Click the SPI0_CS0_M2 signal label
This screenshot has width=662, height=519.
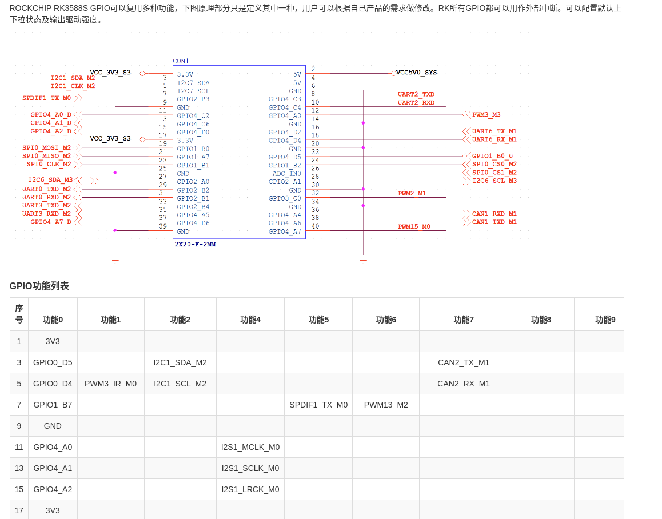pos(494,164)
